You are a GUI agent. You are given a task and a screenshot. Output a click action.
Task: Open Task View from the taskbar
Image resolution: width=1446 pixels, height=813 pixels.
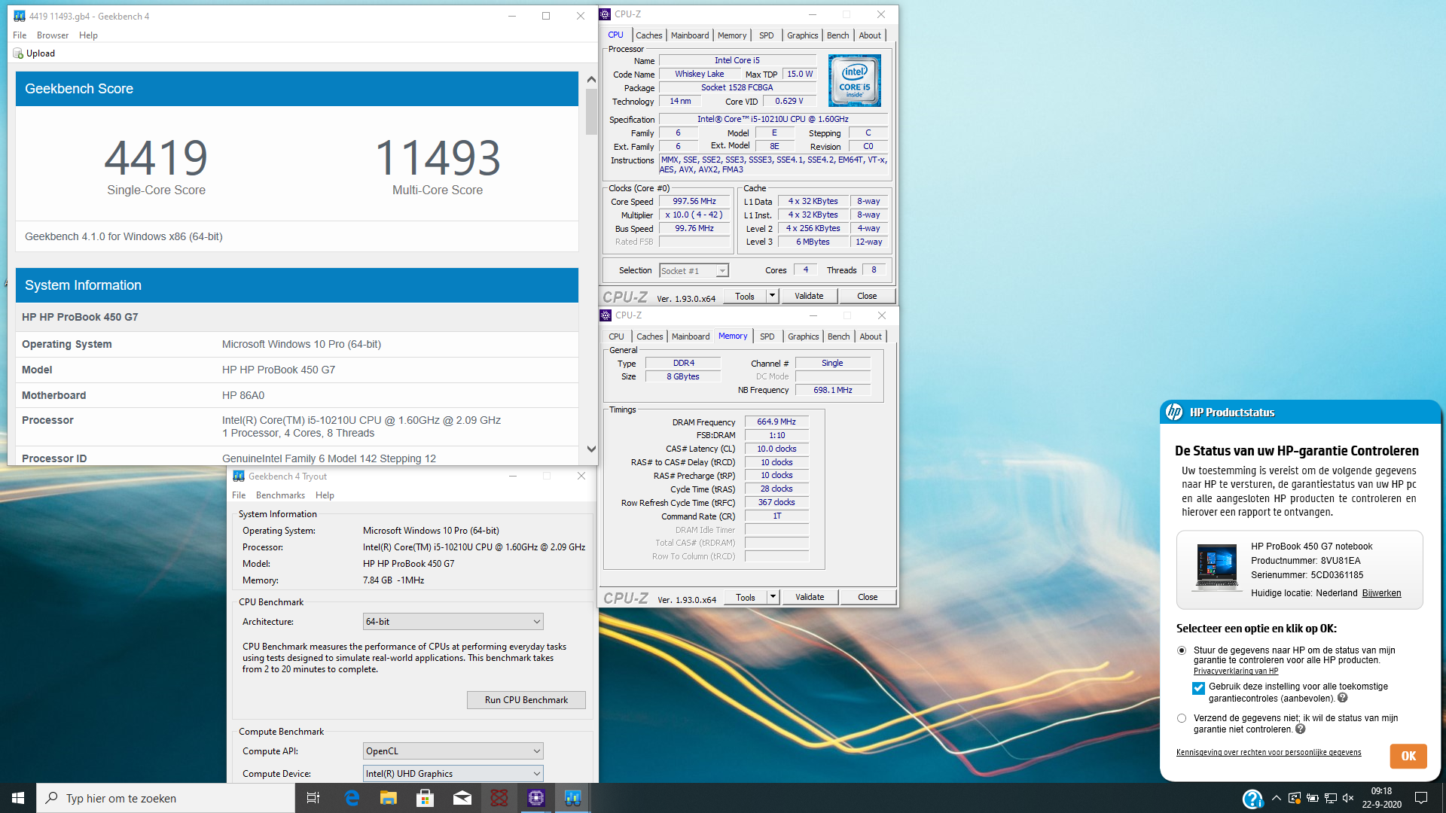click(x=313, y=798)
